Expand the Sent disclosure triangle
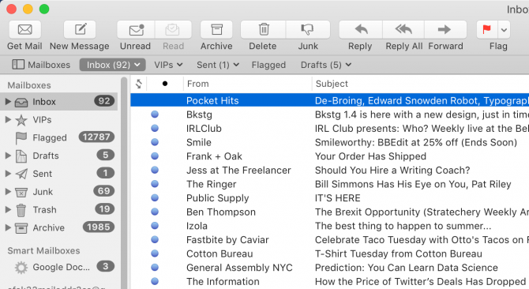The width and height of the screenshot is (529, 289). coord(8,174)
